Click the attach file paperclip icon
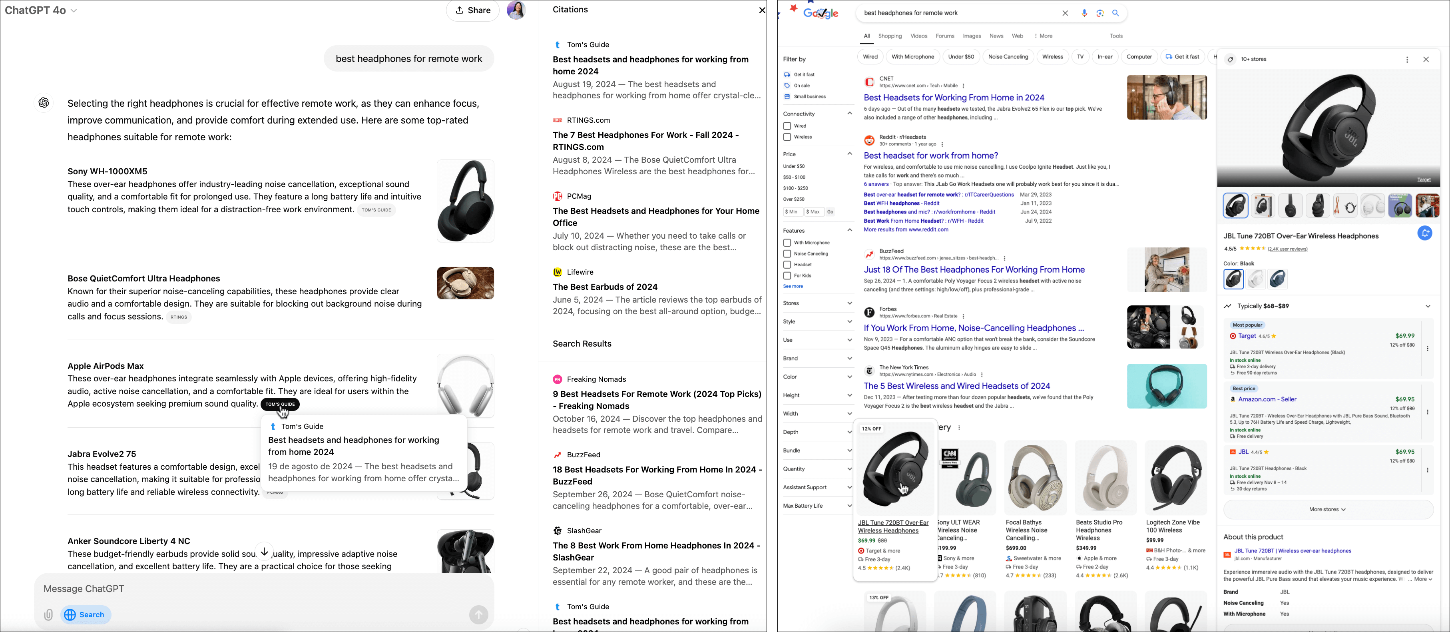The image size is (1450, 632). [x=48, y=614]
